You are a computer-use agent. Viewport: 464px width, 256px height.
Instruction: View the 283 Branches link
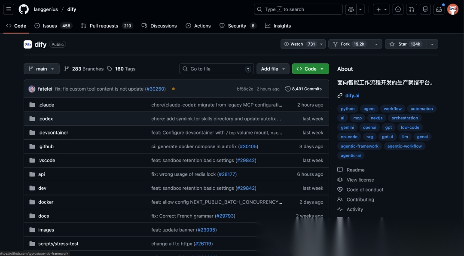84,69
